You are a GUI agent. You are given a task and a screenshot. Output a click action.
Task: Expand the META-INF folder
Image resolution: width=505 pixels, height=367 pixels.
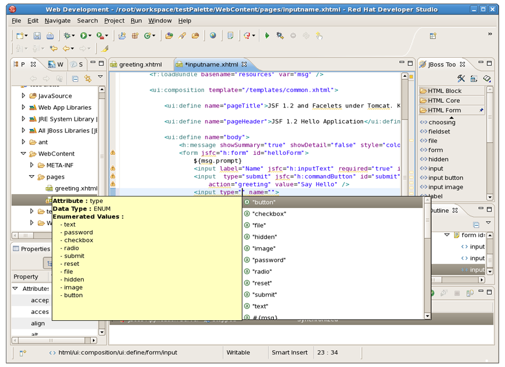tap(32, 165)
